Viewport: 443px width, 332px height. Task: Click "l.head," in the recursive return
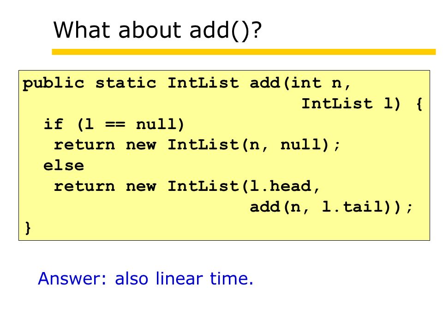coord(285,186)
